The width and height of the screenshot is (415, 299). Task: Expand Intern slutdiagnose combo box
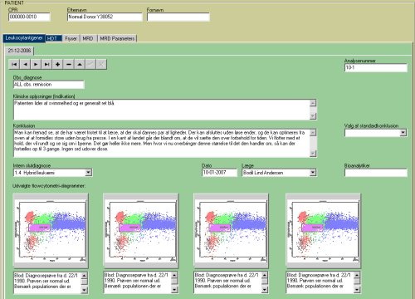click(x=88, y=173)
